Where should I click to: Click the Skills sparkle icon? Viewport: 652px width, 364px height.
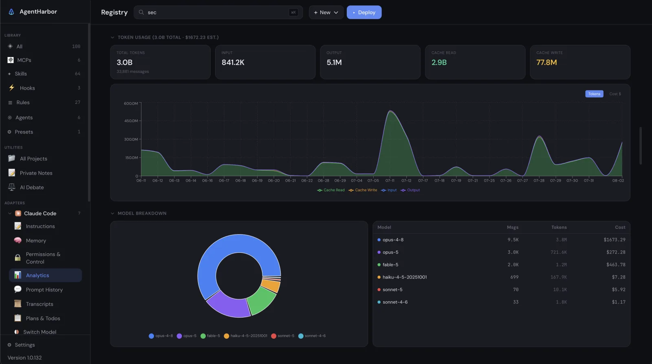(x=9, y=74)
